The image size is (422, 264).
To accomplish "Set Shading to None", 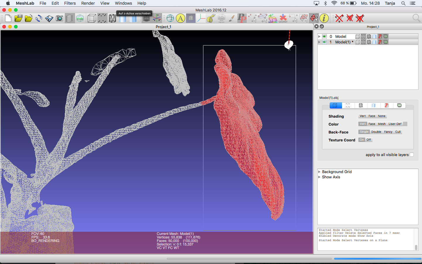I will tap(382, 116).
